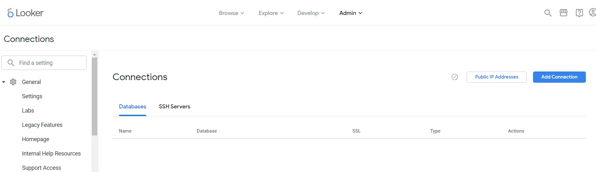
Task: Click the General gear icon in sidebar
Action: (x=13, y=82)
